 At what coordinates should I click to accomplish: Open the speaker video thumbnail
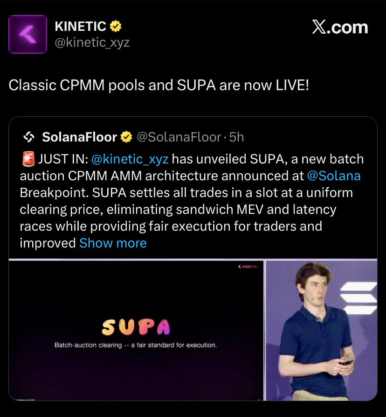coord(322,330)
